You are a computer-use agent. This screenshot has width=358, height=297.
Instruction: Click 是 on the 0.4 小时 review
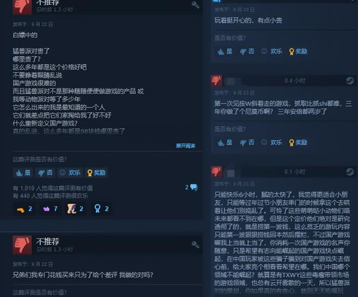(225, 143)
